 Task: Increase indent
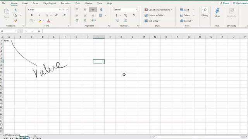coord(85,20)
